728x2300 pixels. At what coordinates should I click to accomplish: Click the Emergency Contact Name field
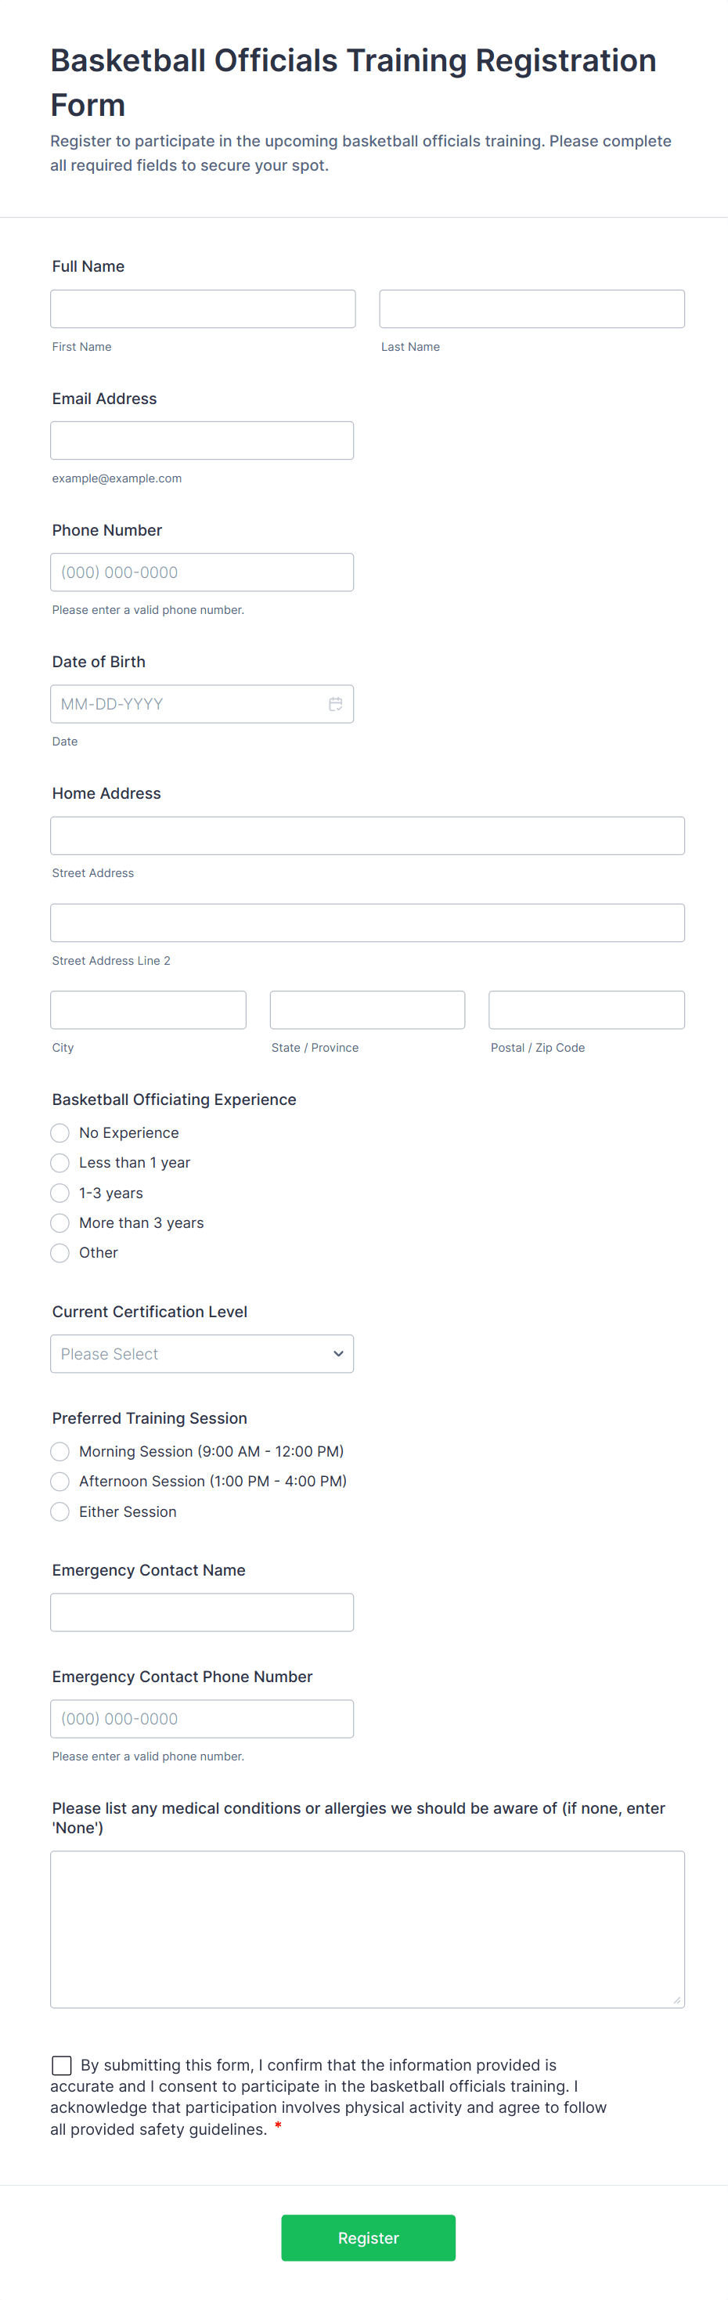point(202,1612)
